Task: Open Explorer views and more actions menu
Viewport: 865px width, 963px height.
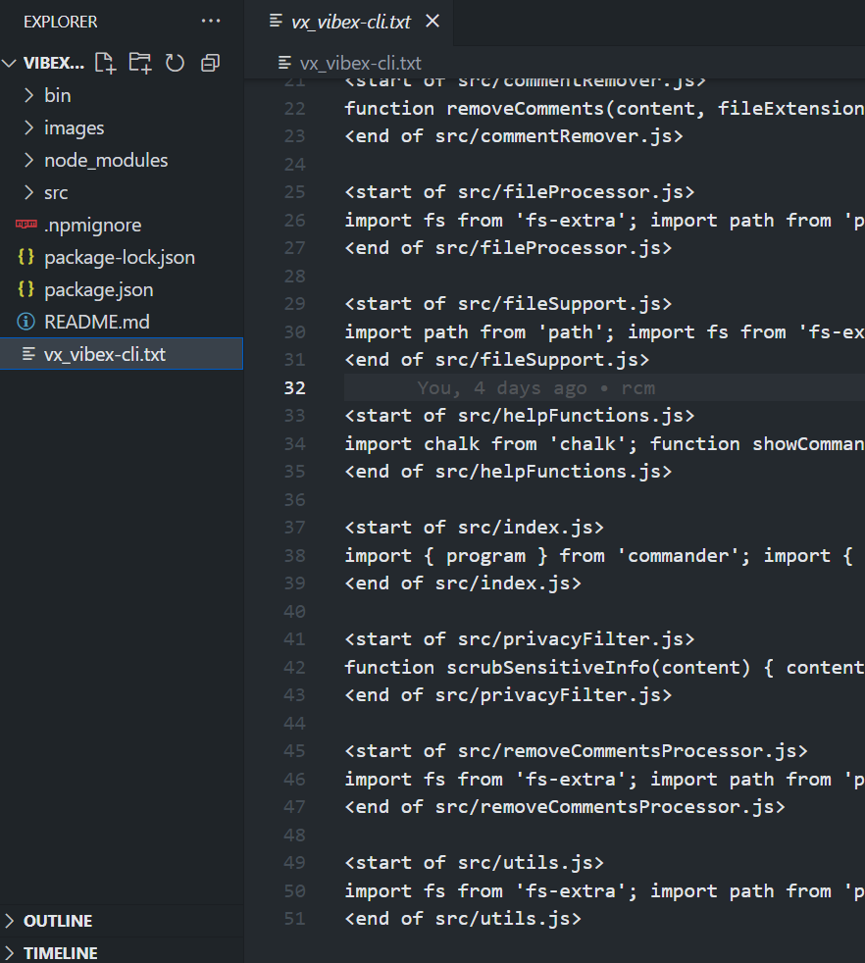Action: [211, 21]
